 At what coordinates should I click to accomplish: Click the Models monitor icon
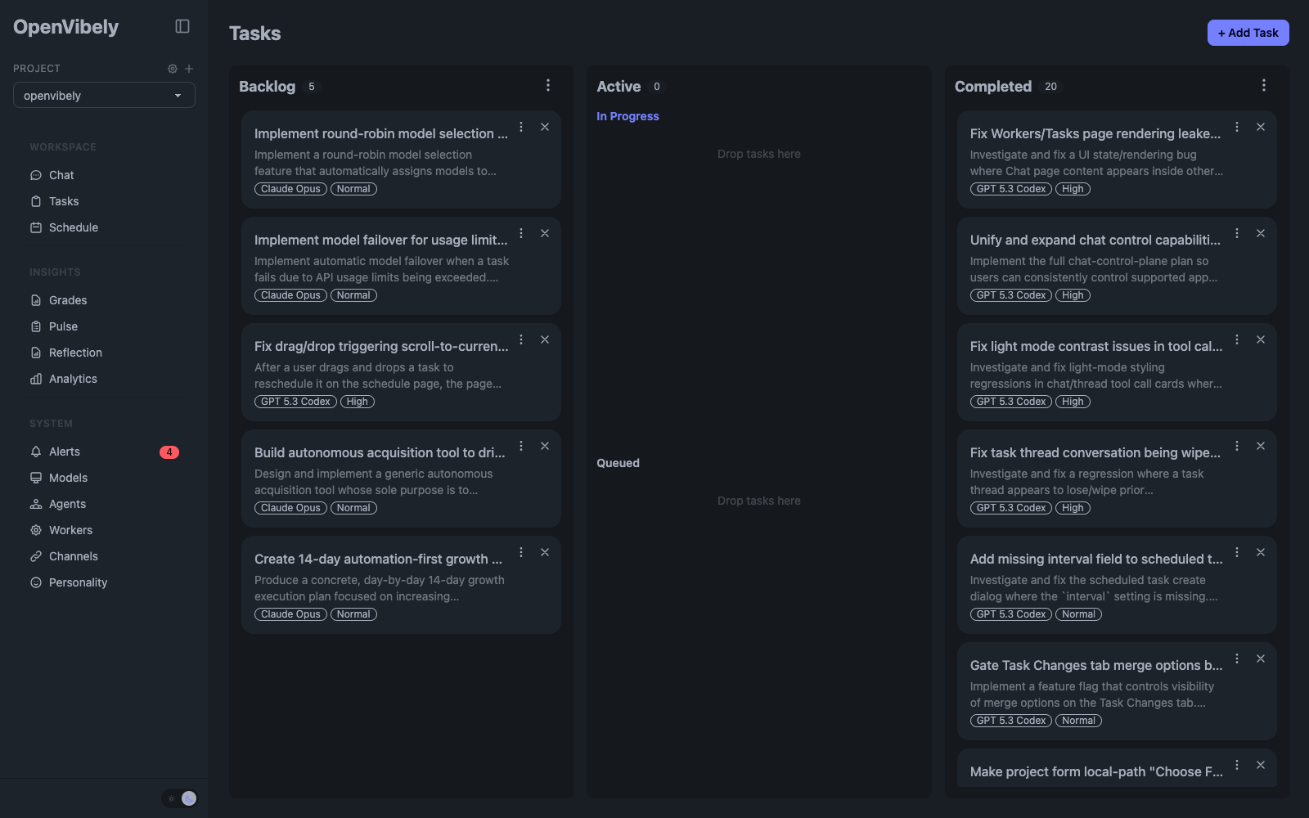pos(36,478)
